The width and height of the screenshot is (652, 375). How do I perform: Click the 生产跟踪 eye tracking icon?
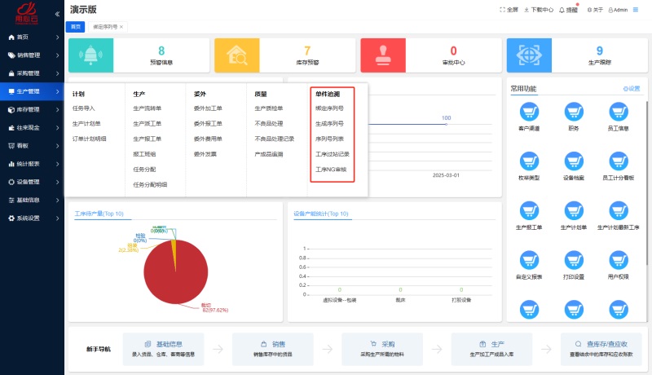point(530,55)
